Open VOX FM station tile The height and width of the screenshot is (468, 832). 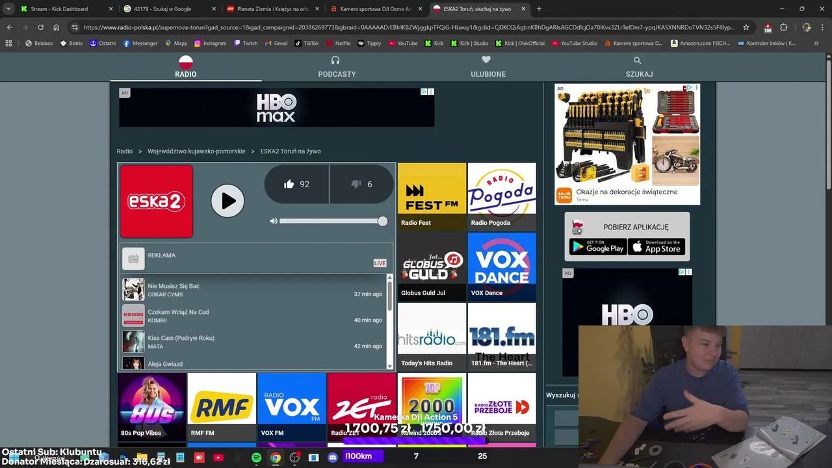pyautogui.click(x=292, y=407)
